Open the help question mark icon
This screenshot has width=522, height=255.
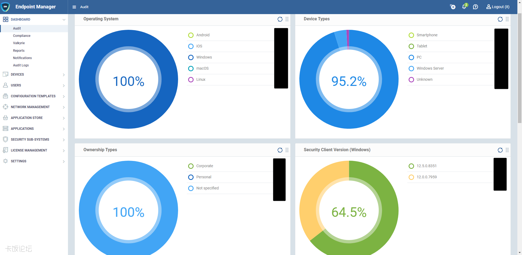click(x=476, y=7)
